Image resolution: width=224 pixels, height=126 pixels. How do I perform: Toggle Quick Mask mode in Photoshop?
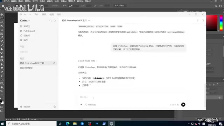(2, 107)
